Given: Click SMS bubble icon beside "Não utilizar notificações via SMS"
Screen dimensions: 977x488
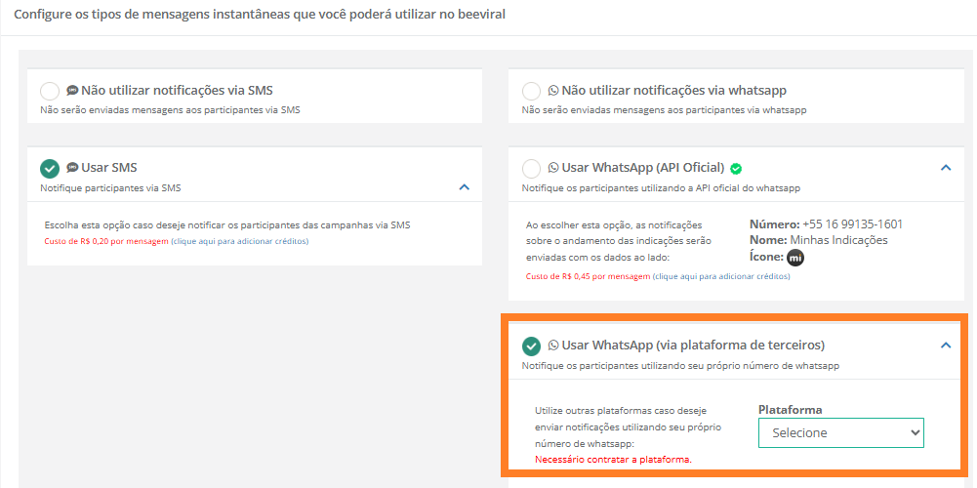Looking at the screenshot, I should pos(72,91).
